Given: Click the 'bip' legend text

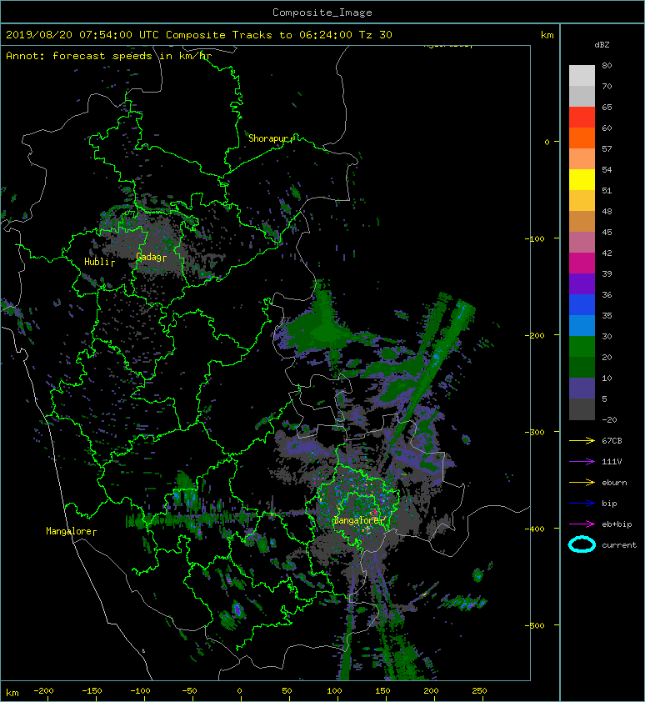Looking at the screenshot, I should [x=610, y=504].
